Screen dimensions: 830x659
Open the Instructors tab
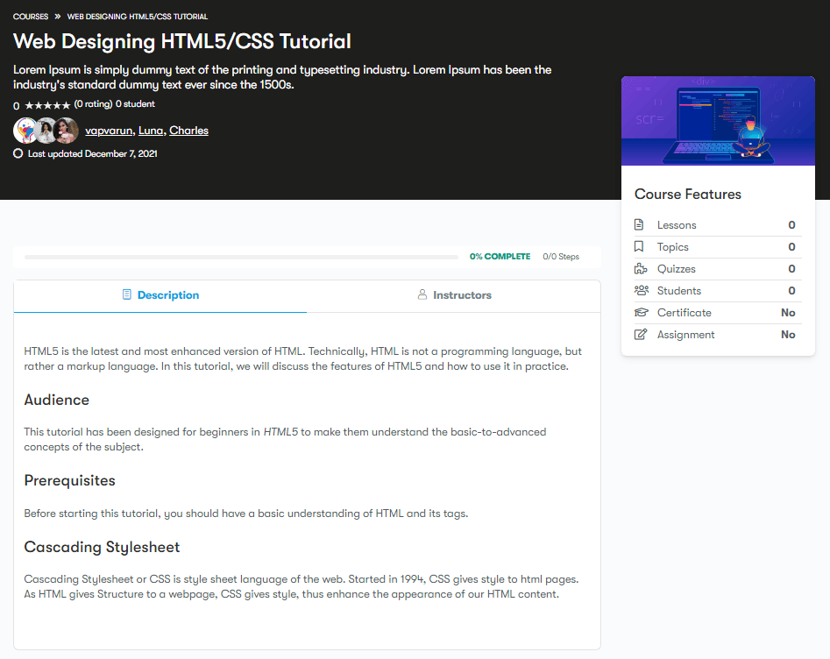(x=454, y=295)
